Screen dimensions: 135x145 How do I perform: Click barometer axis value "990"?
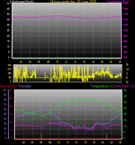[x=125, y=41]
